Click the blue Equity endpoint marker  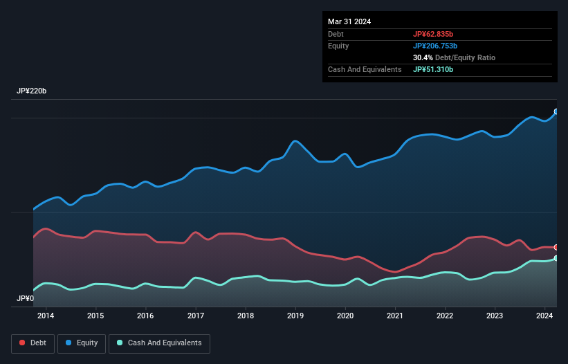click(556, 111)
